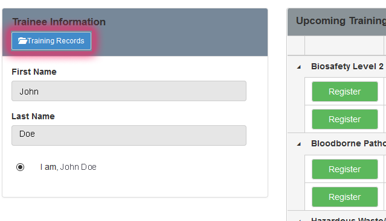Select the "I am, John Doe" radio button

point(20,167)
